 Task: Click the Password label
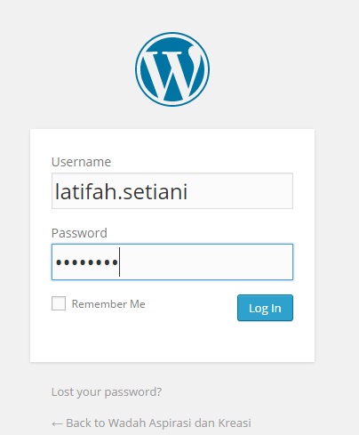pos(79,233)
